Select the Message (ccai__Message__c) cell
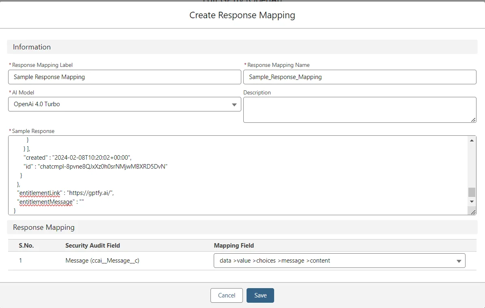The height and width of the screenshot is (308, 485). (x=102, y=261)
